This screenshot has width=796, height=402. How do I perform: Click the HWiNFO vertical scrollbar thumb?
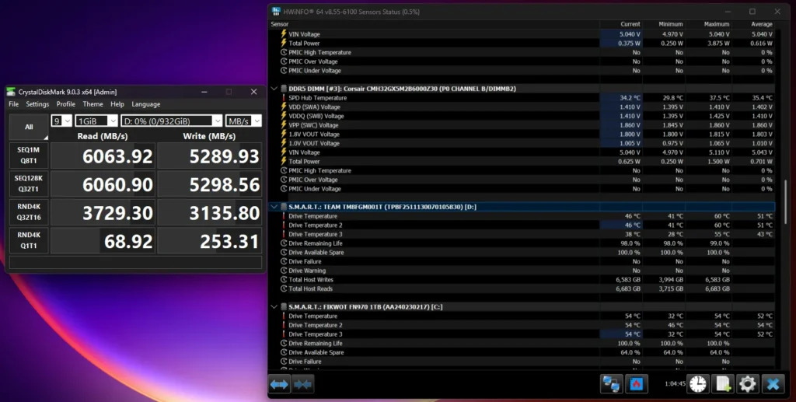[x=786, y=202]
